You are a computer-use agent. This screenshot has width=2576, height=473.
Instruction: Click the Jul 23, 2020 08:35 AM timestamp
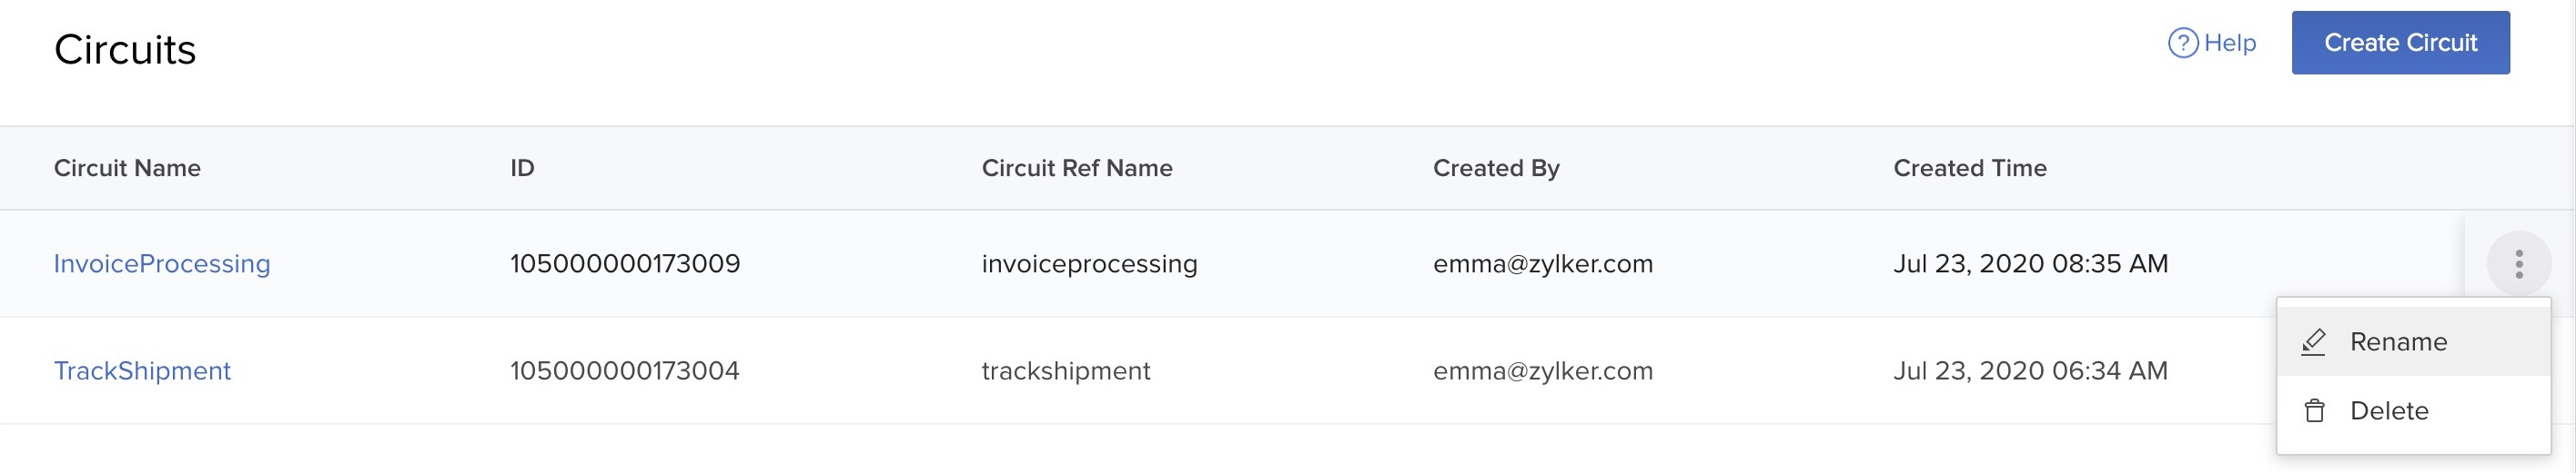pyautogui.click(x=2030, y=263)
